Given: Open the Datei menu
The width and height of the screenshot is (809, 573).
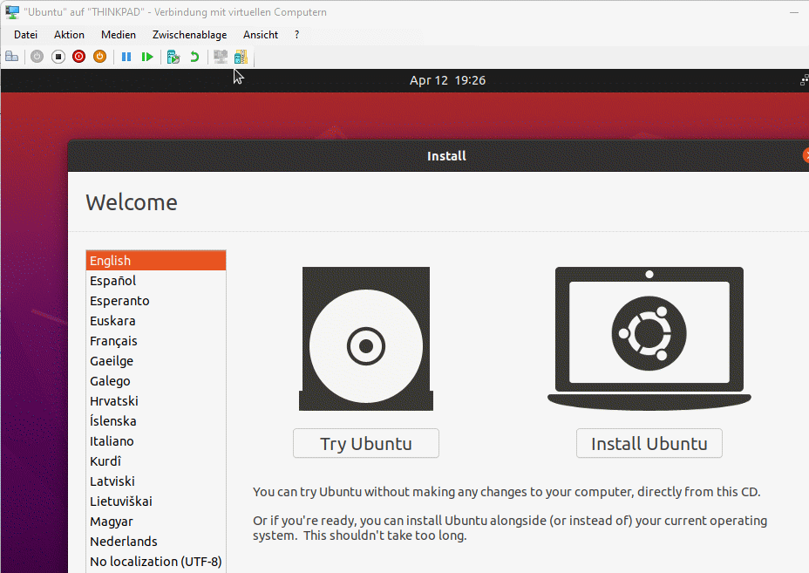Looking at the screenshot, I should click(x=26, y=35).
